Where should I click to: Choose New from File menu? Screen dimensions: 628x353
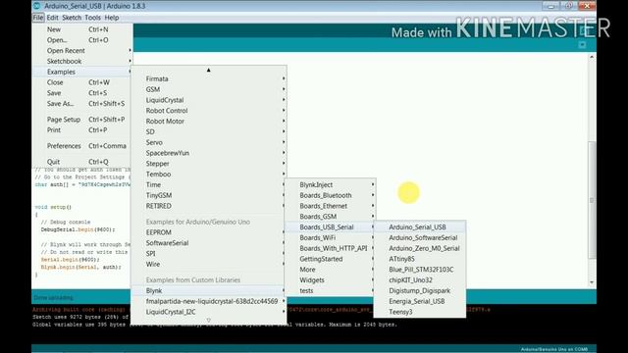pyautogui.click(x=82, y=29)
